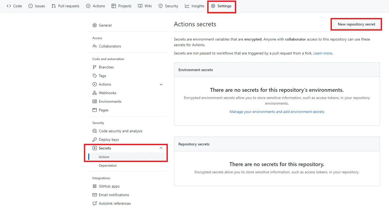Screen dimensions: 389x209
Task: Click the Environments server icon
Action: (94, 101)
